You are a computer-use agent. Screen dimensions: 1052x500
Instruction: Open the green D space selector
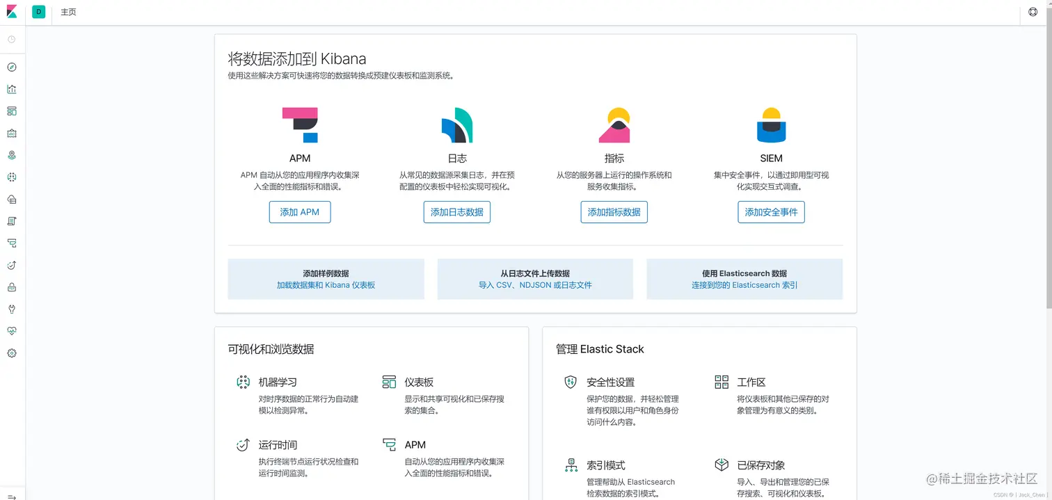(x=38, y=12)
